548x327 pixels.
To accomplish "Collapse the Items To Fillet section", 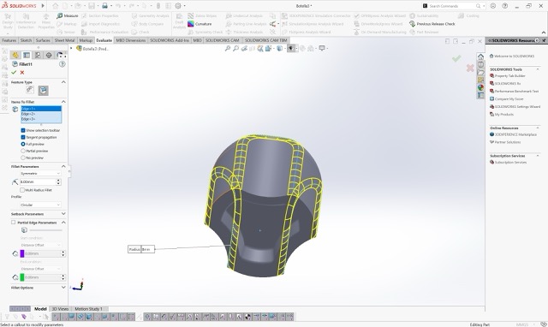I will click(x=63, y=102).
